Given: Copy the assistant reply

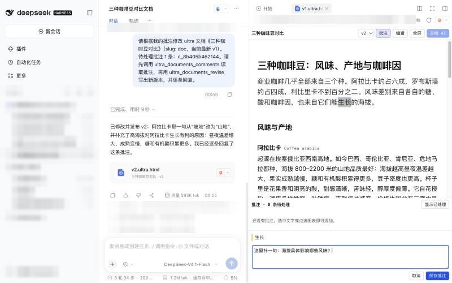Looking at the screenshot, I should click(x=112, y=195).
